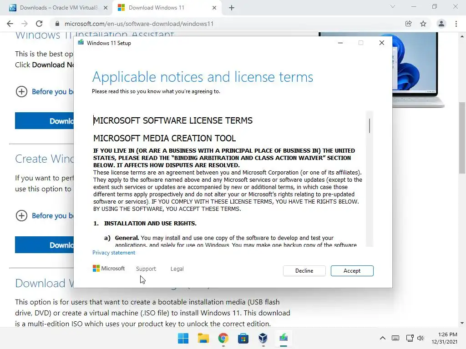The height and width of the screenshot is (349, 466).
Task: Reload the Microsoft download page
Action: [39, 24]
